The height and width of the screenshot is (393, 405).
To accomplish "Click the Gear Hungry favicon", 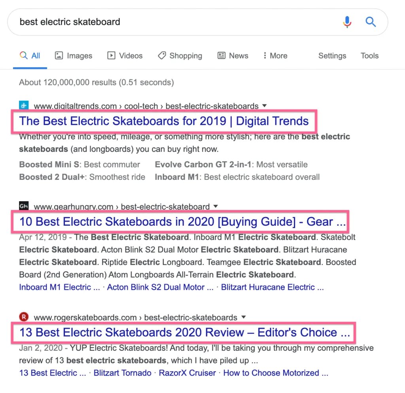I will [24, 206].
